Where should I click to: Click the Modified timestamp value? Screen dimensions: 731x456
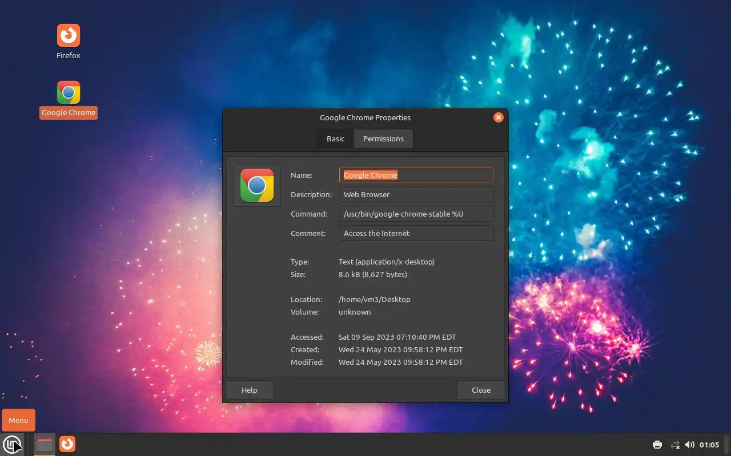[401, 362]
